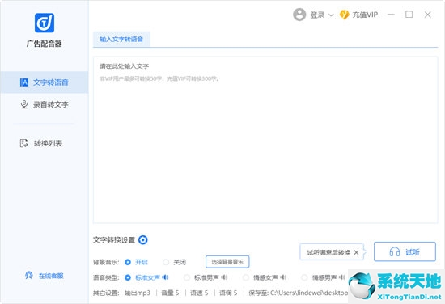Click the microphone icon beside 录音转文字
445x304 pixels.
pos(24,104)
